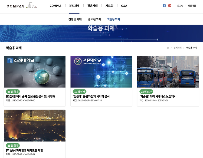
Task: Click the 학습용 과제 banner title
Action: [x=101, y=28]
